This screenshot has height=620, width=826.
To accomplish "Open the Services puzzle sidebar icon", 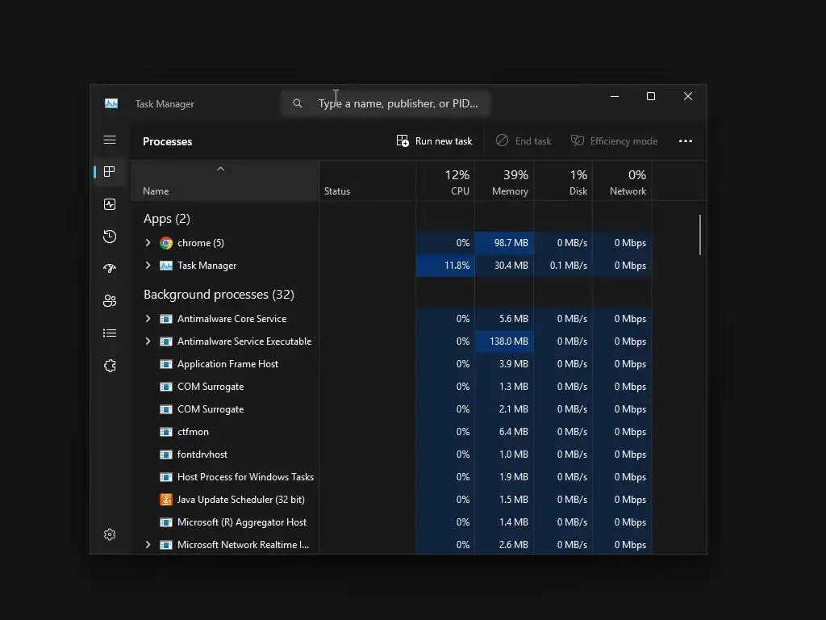I will 110,366.
